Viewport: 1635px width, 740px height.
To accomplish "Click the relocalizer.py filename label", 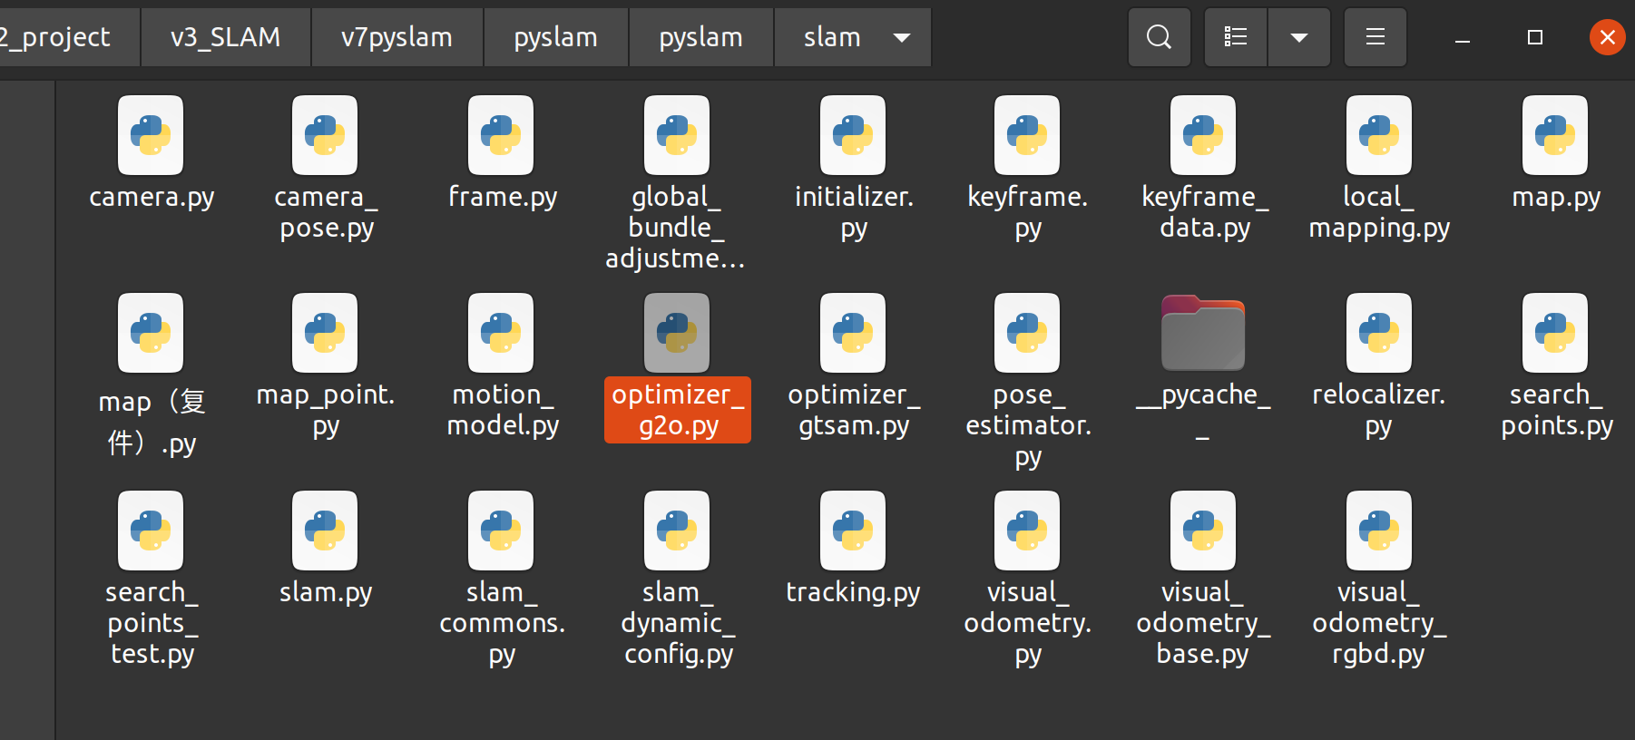I will click(1379, 410).
